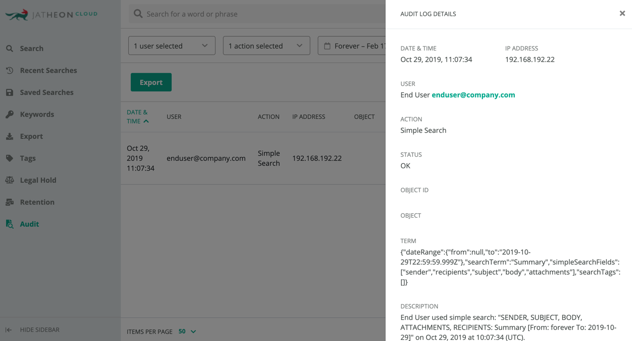This screenshot has height=341, width=632.
Task: Click the Saved Searches disk icon
Action: click(9, 92)
